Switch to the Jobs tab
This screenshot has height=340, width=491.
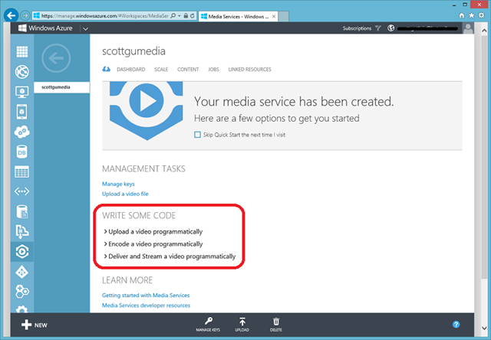[x=213, y=70]
